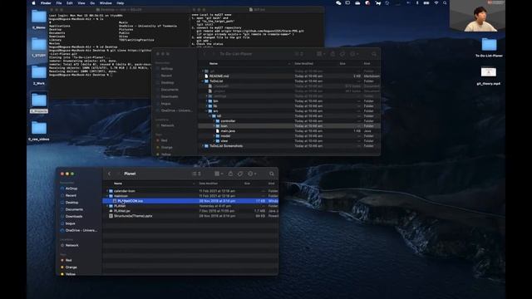Sort Planet window by Size column
Screen dimensions: 532x299
pos(247,184)
